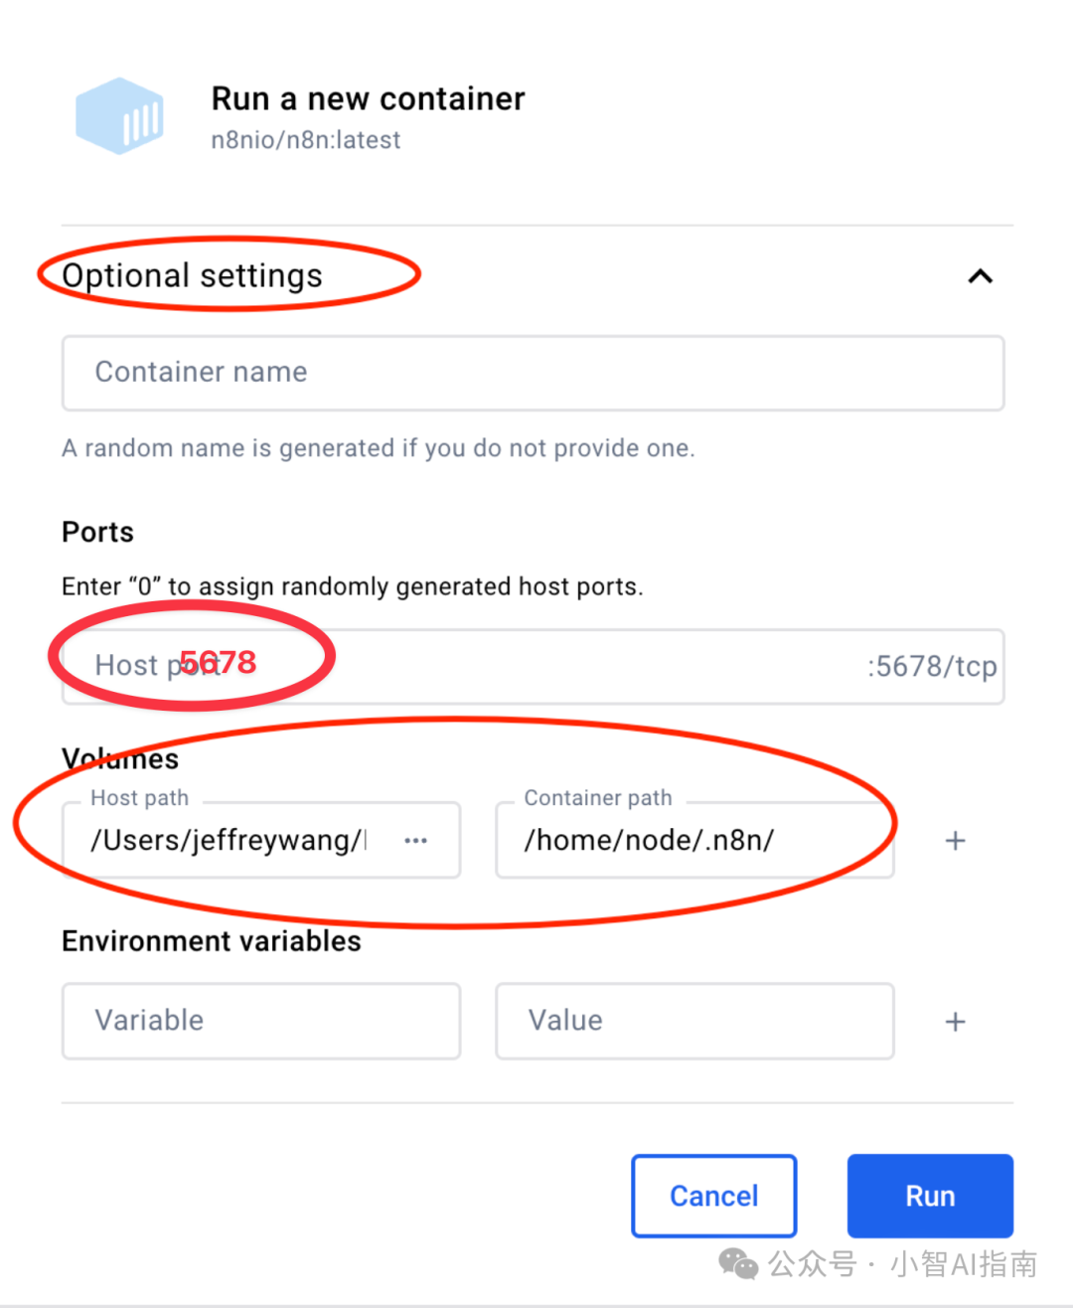The image size is (1073, 1308).
Task: Click the :5678/tcp port label
Action: pyautogui.click(x=932, y=666)
